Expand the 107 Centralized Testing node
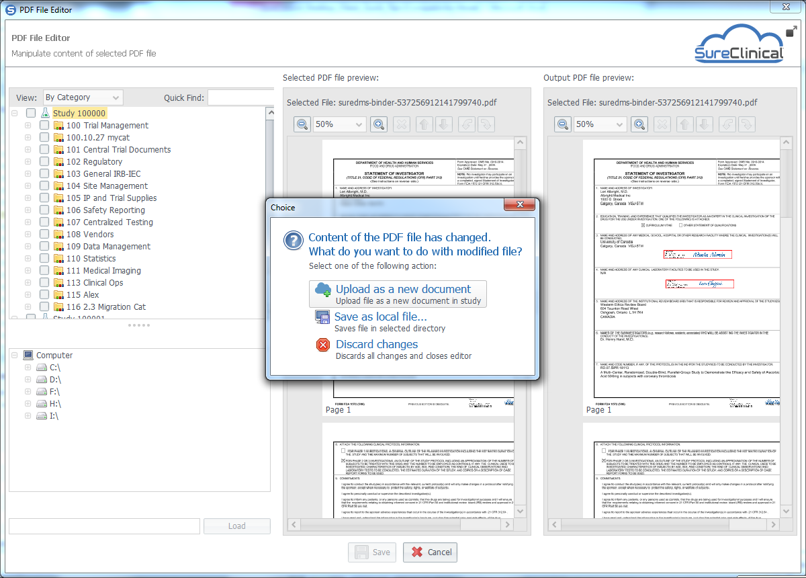The height and width of the screenshot is (578, 806). 28,222
